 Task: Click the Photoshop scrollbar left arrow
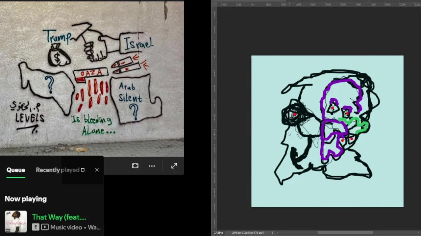coord(278,233)
